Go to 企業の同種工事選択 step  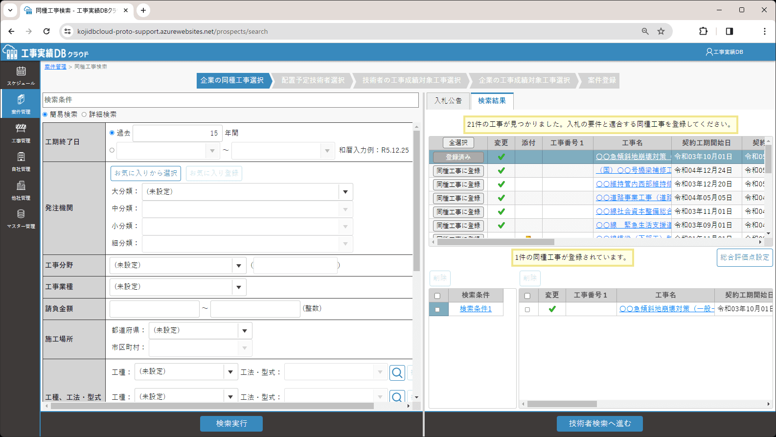click(x=233, y=80)
